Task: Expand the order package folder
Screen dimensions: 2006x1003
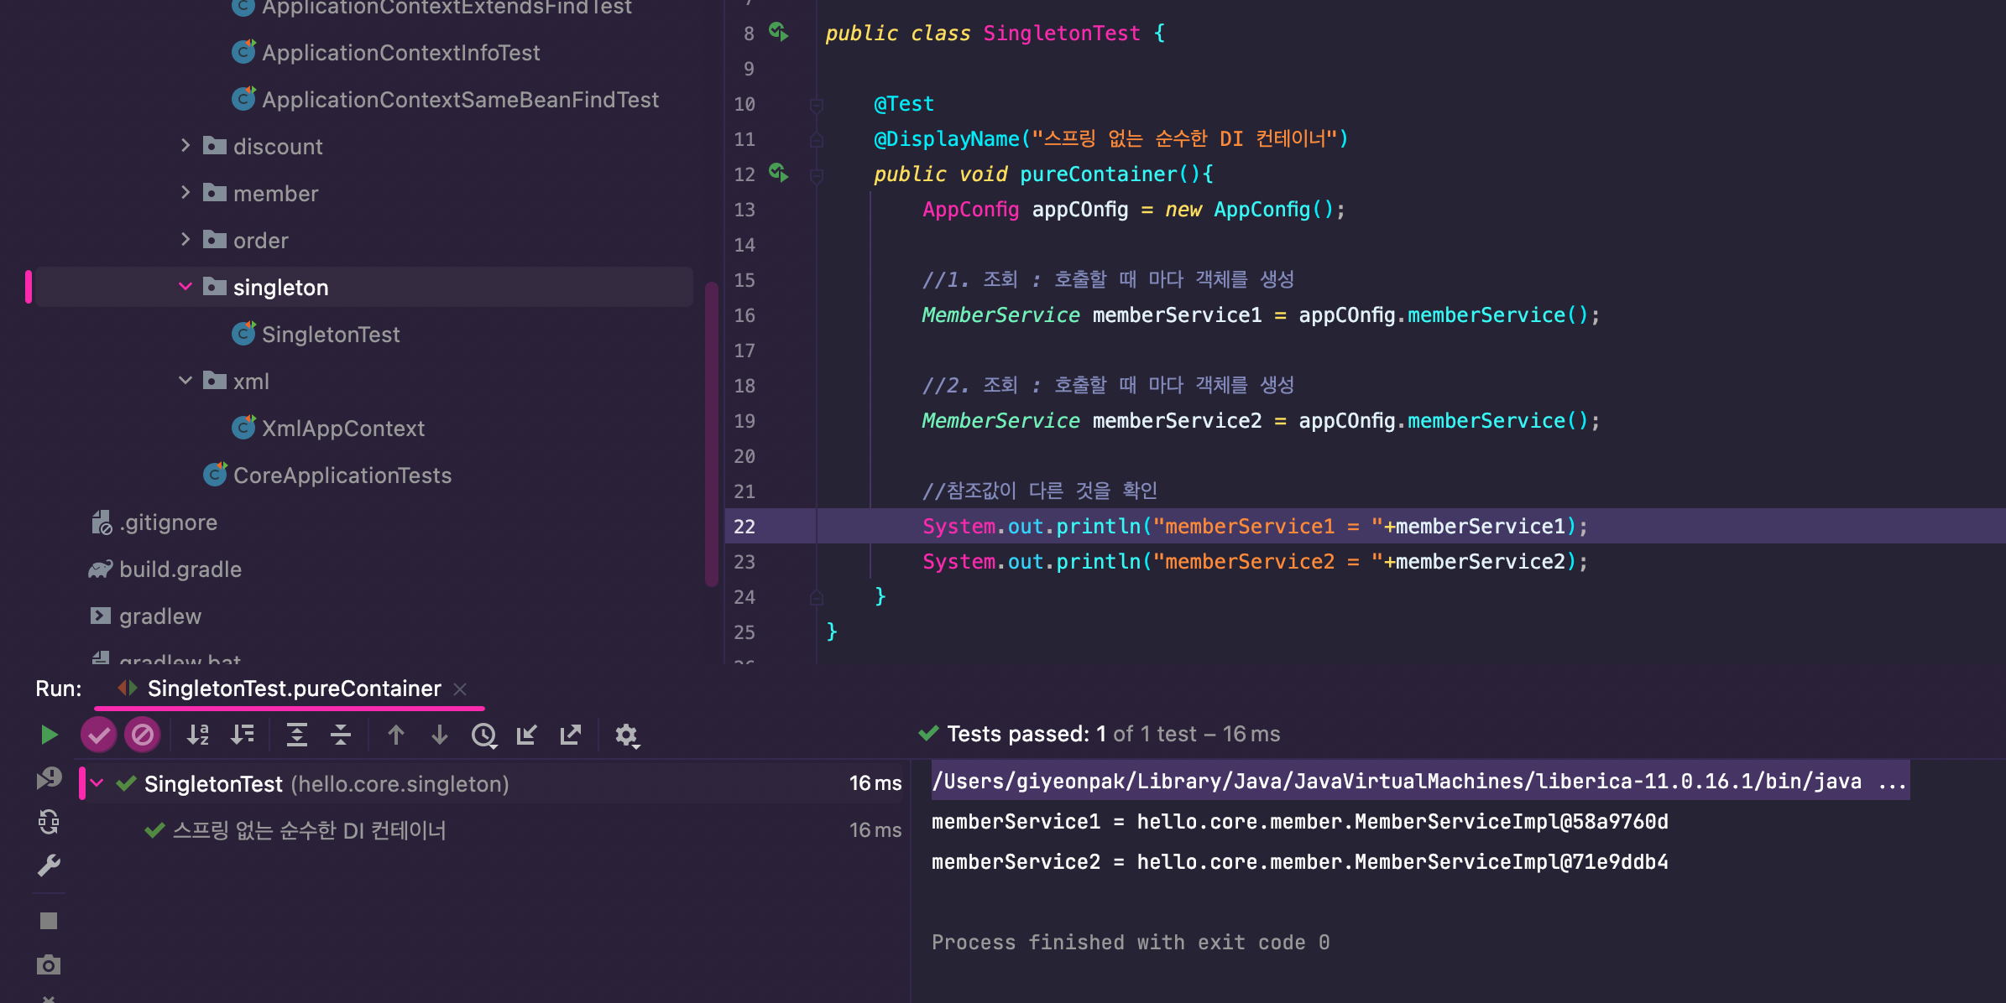Action: pyautogui.click(x=185, y=240)
